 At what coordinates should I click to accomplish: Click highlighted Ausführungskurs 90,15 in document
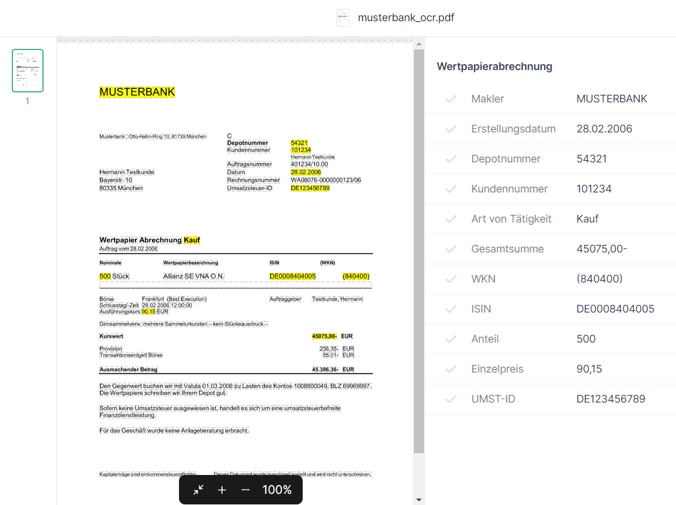[148, 311]
